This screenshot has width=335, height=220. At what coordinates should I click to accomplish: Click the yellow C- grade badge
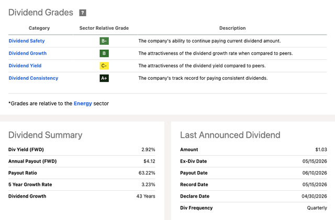(x=104, y=66)
